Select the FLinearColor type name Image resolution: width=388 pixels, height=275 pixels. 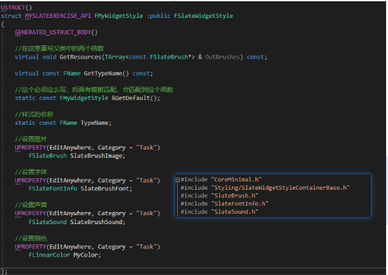tap(50, 255)
